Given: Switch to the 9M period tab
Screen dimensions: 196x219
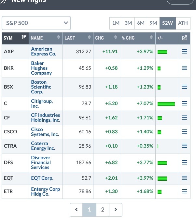Looking at the screenshot, I should [153, 23].
